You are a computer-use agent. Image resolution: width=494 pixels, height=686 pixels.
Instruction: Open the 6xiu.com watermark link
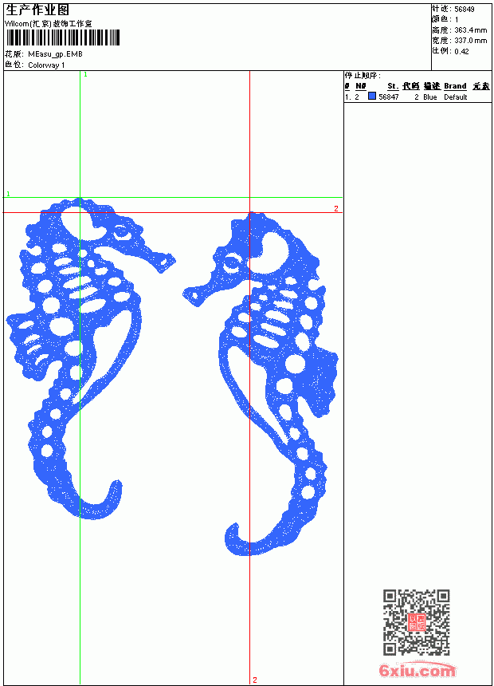[x=417, y=670]
